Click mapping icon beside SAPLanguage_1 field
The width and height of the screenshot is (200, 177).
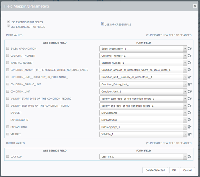click(190, 127)
